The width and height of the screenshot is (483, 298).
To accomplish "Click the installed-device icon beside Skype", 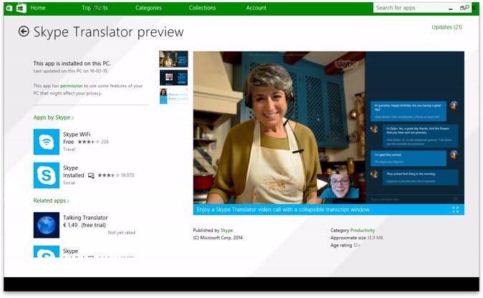I will [91, 176].
